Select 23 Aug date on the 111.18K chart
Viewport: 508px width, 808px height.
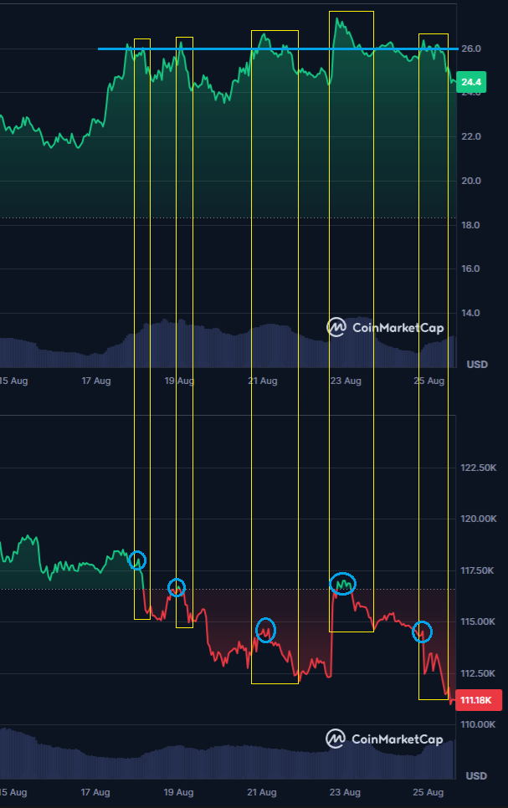point(345,792)
